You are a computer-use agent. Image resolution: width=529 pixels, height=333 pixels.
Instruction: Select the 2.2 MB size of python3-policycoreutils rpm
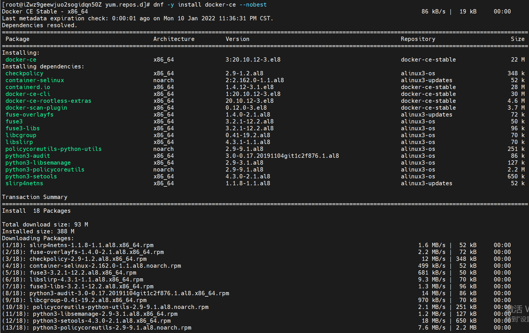(466, 328)
